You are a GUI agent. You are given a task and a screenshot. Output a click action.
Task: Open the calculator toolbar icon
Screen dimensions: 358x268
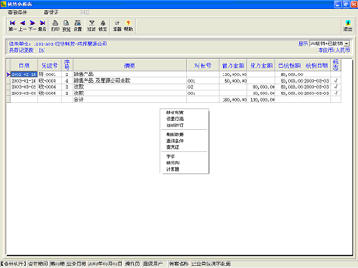(117, 26)
